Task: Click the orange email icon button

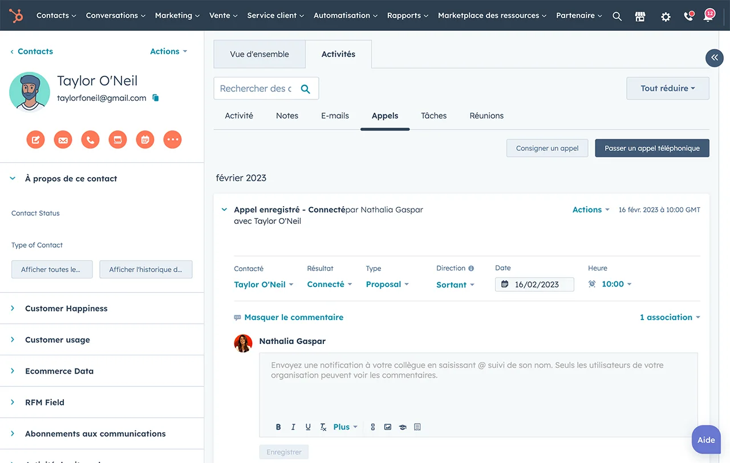Action: (x=63, y=140)
